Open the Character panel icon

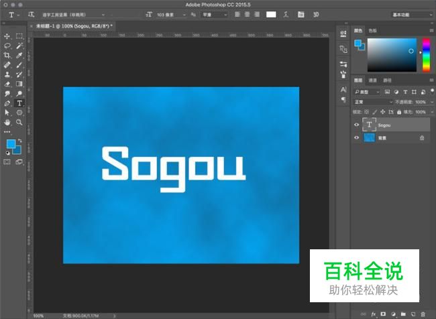point(343,90)
